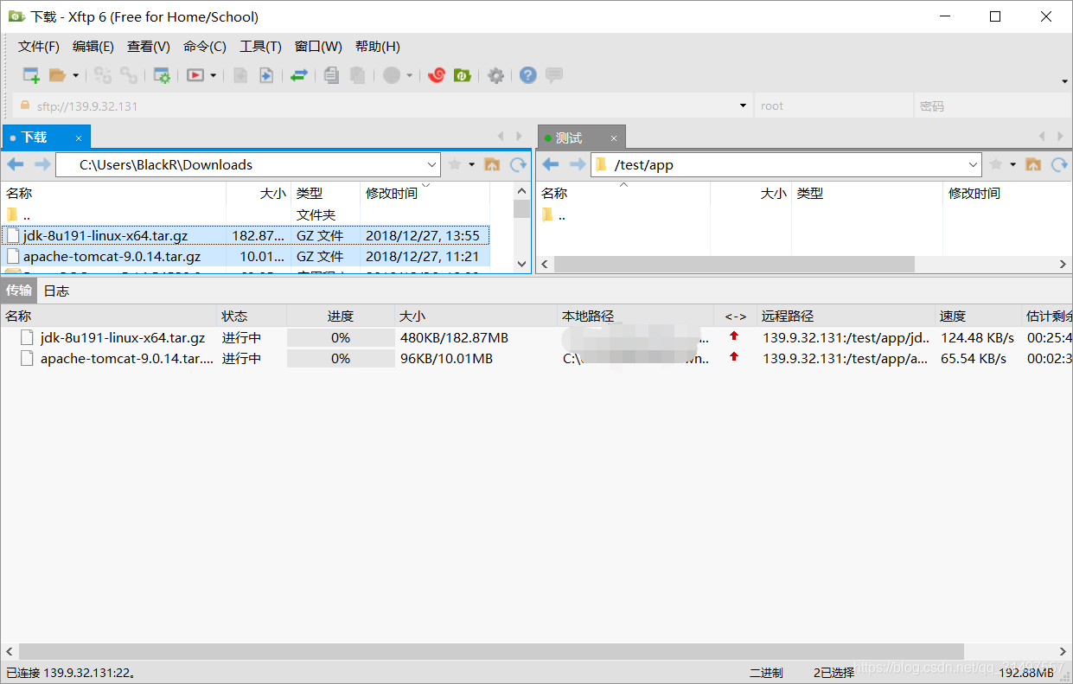Click the transfer-right arrow page icon
This screenshot has width=1073, height=684.
[x=265, y=75]
